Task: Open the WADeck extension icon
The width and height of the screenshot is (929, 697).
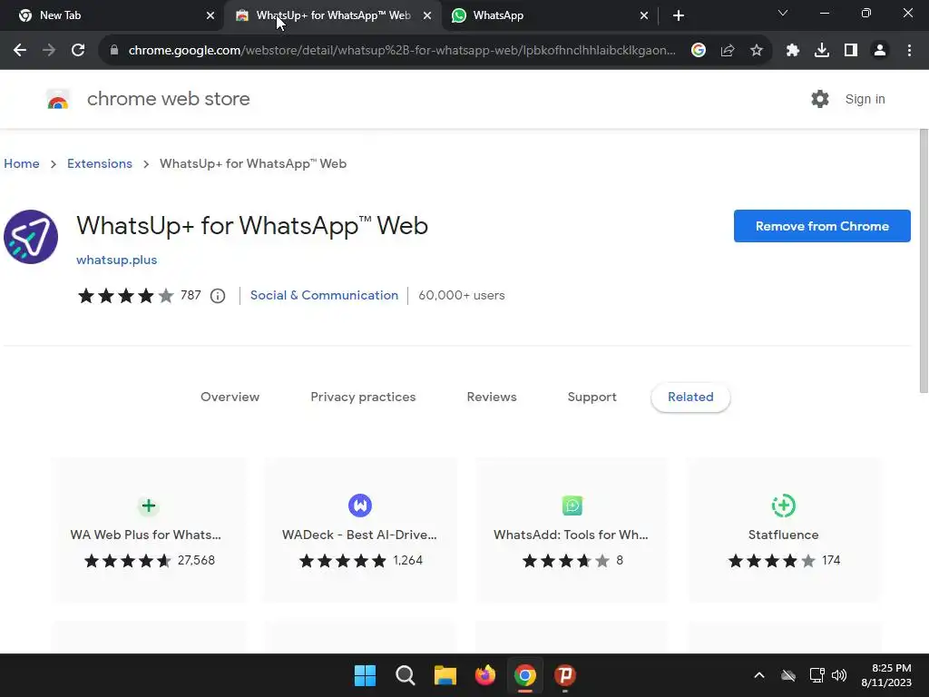Action: 360,506
